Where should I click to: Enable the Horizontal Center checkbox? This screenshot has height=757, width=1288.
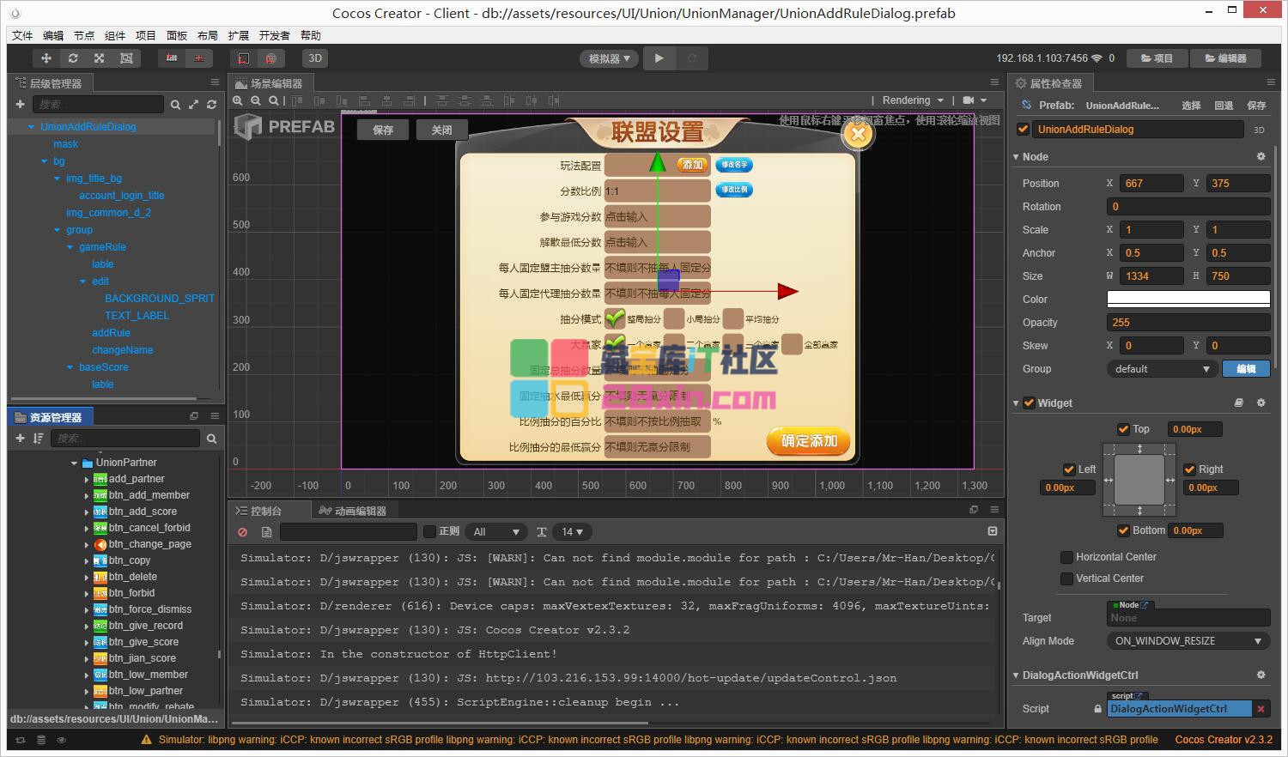click(1067, 557)
